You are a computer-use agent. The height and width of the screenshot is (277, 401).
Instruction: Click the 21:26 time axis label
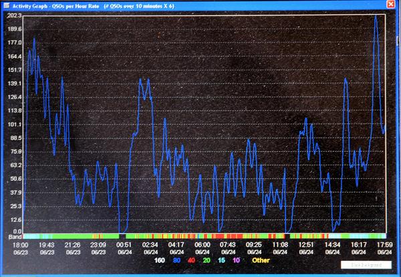(73, 245)
